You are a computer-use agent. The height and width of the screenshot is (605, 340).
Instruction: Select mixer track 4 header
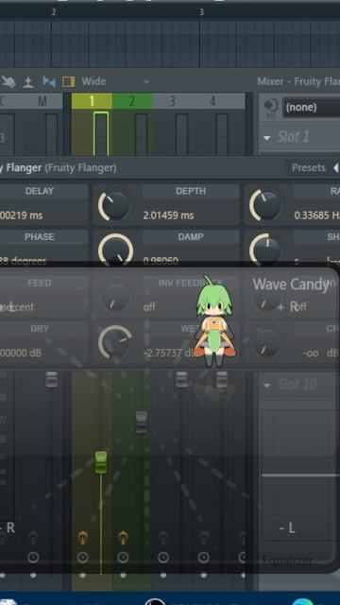point(212,101)
